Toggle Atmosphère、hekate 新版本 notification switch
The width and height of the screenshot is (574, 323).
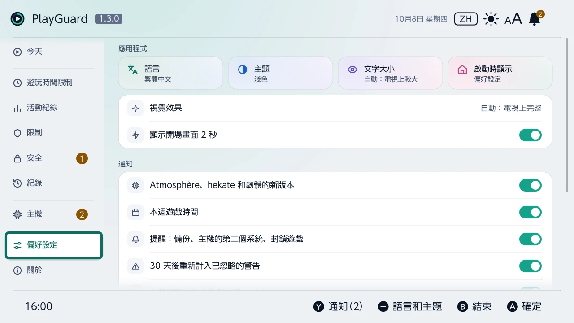click(531, 185)
